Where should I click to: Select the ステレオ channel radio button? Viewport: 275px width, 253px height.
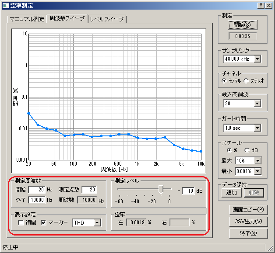click(246, 81)
